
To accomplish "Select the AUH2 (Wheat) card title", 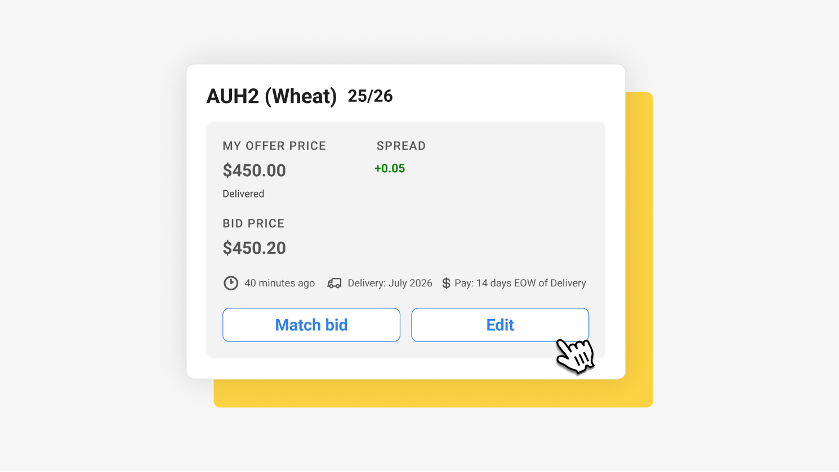I will 271,96.
